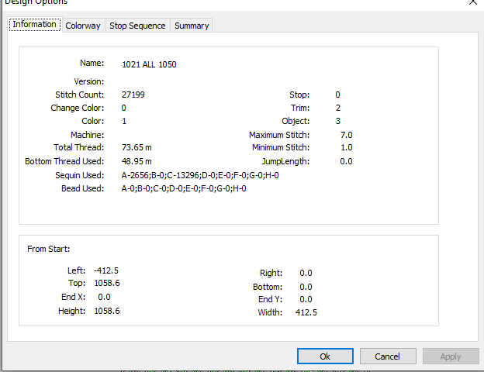The width and height of the screenshot is (484, 372).
Task: Click the From Start label
Action: [48, 249]
